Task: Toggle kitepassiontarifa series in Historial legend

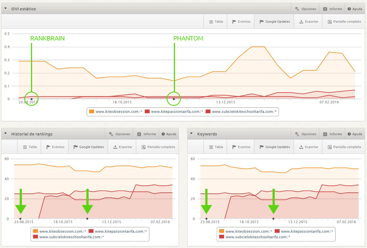Action: pyautogui.click(x=121, y=231)
